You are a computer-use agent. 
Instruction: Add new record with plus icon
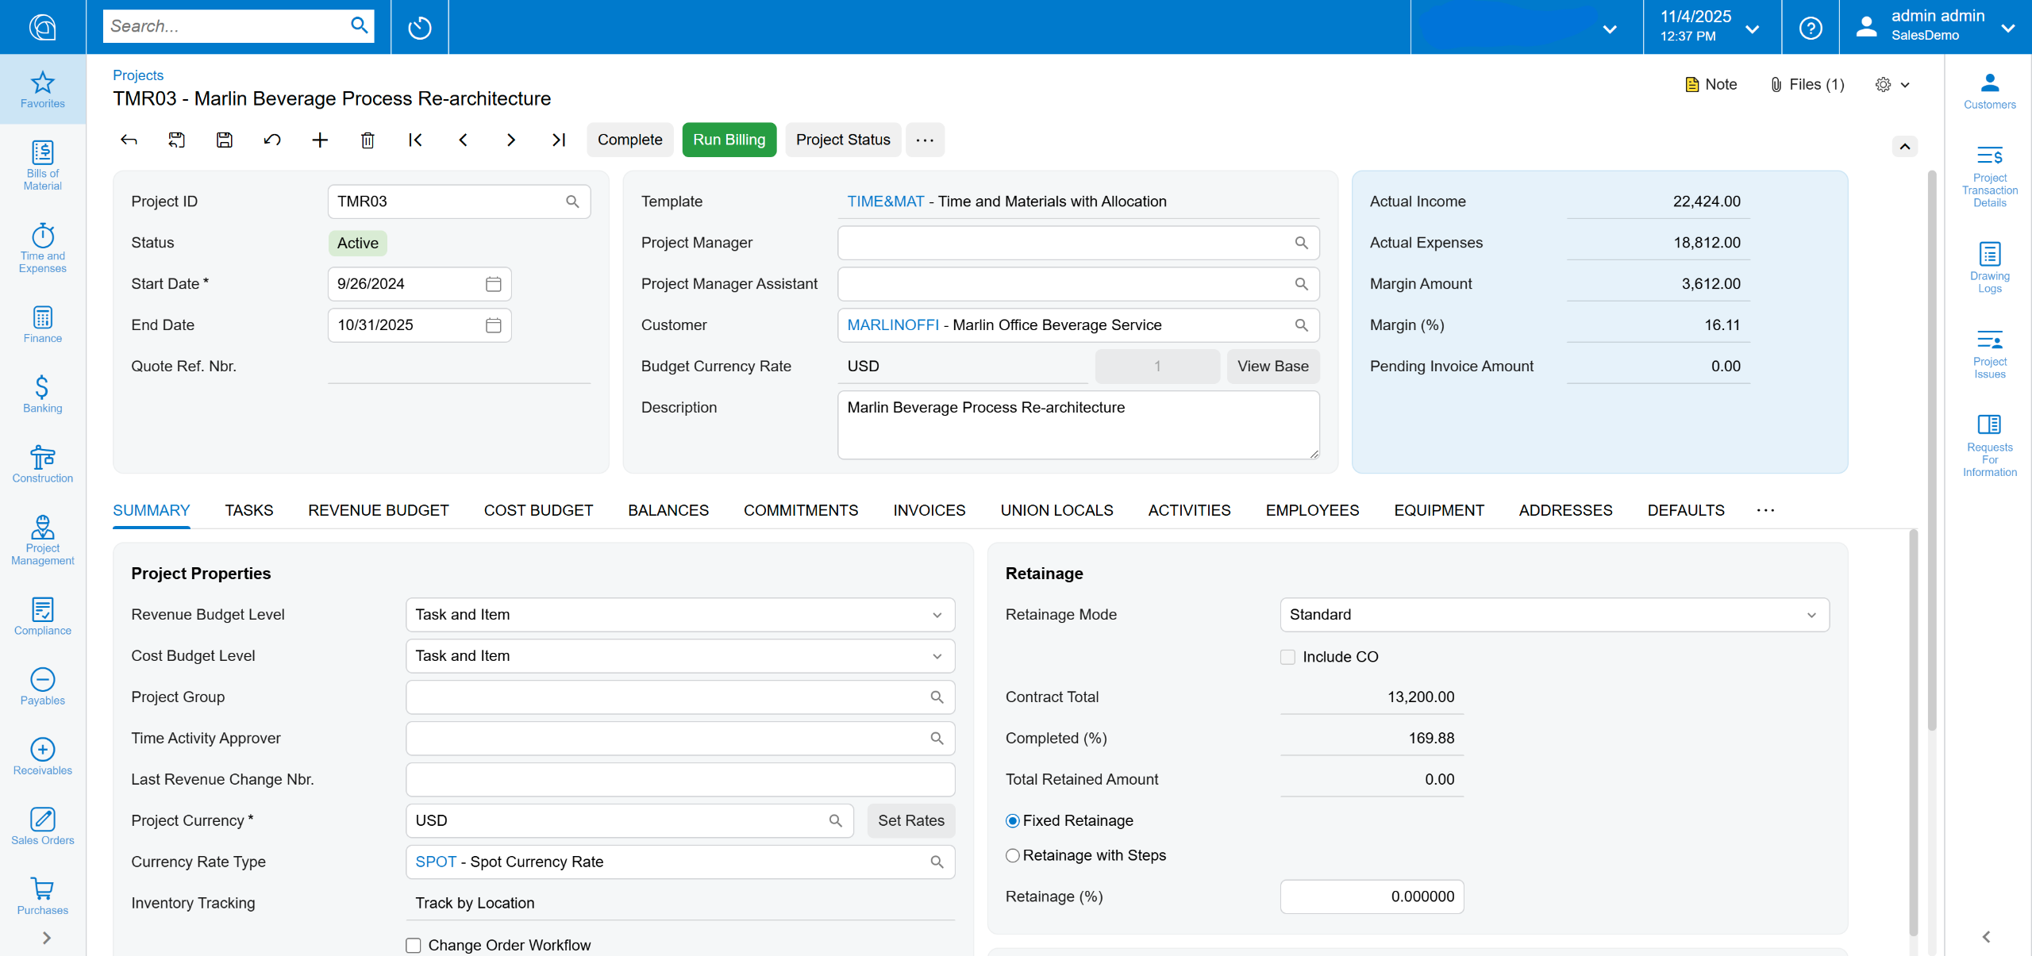[x=320, y=140]
